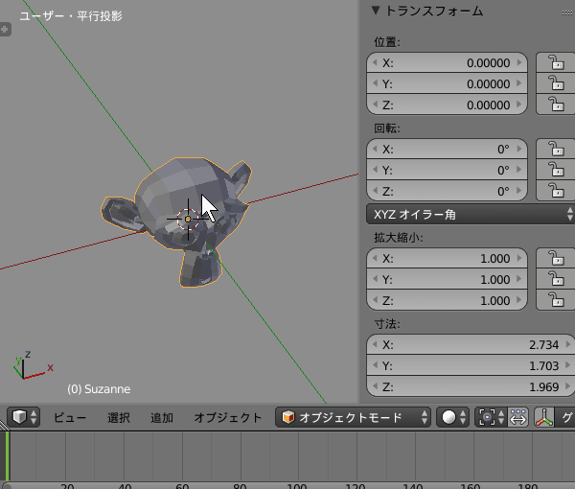Click the area split corner widget
Image resolution: width=575 pixels, height=489 pixels.
point(4,426)
